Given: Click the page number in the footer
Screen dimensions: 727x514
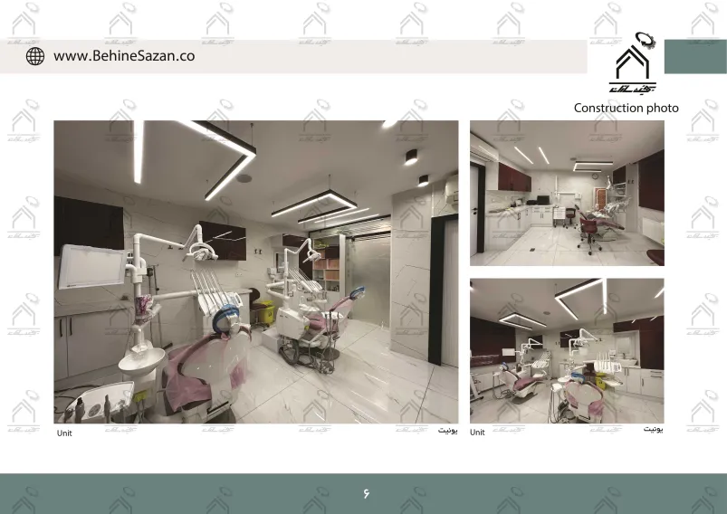Looking at the screenshot, I should (x=367, y=493).
